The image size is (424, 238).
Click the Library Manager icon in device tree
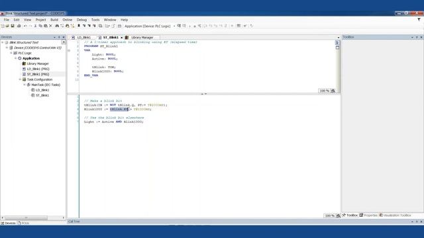(24, 63)
